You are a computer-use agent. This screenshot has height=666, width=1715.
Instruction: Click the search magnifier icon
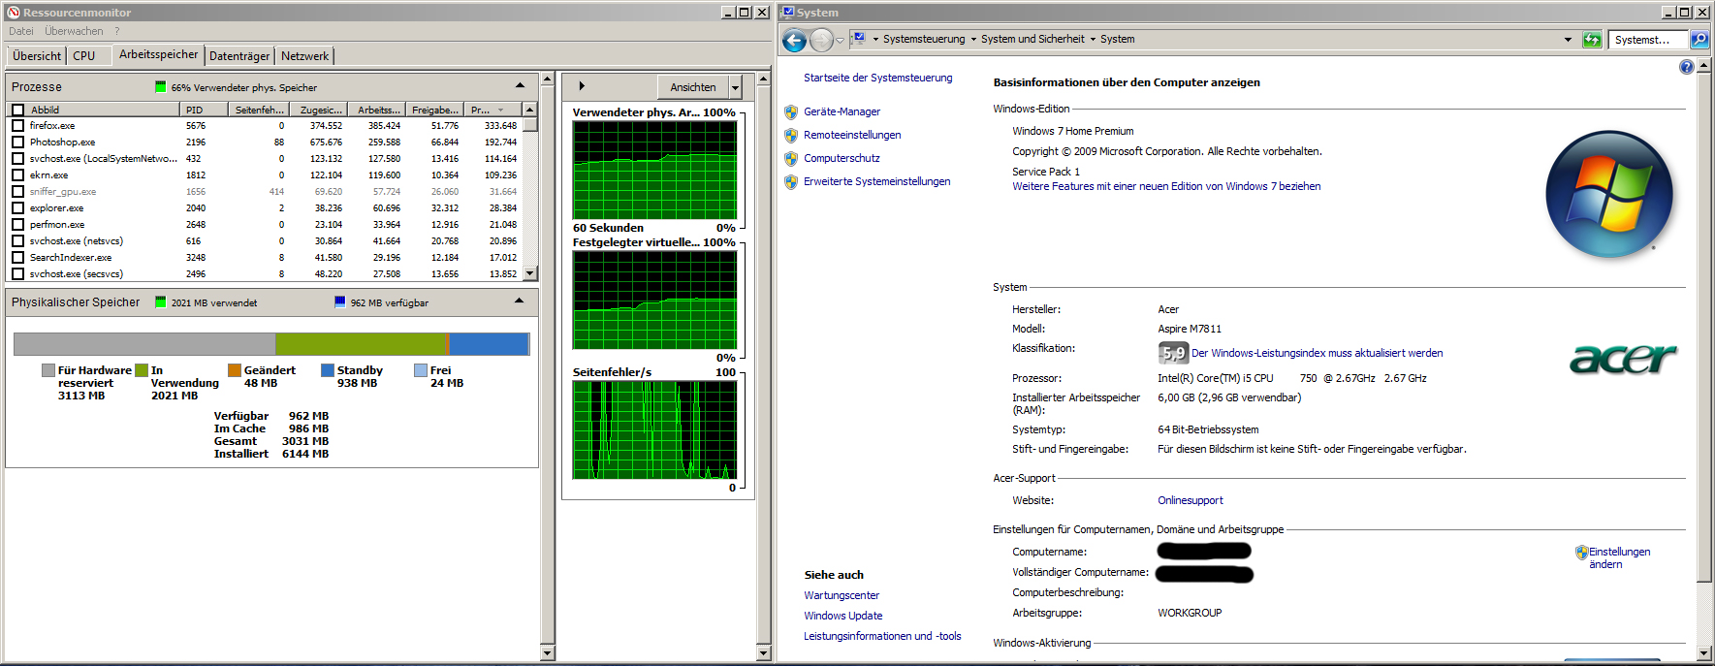1699,40
